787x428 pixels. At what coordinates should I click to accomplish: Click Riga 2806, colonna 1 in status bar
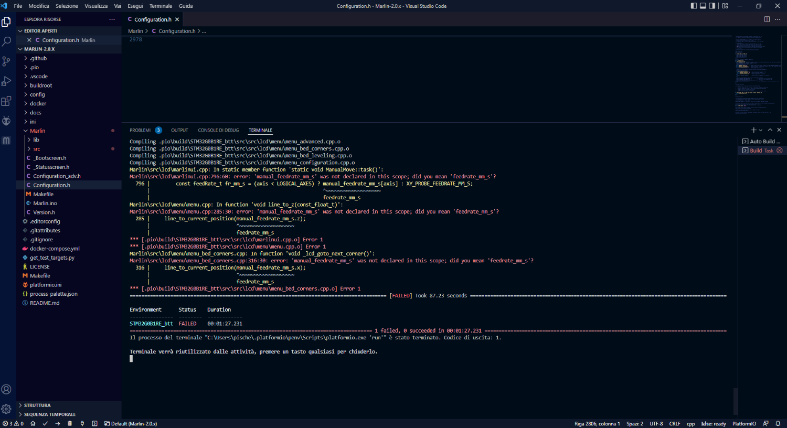[597, 424]
